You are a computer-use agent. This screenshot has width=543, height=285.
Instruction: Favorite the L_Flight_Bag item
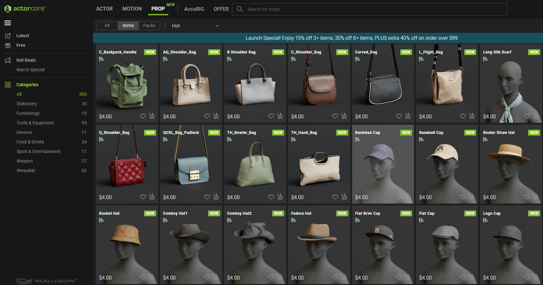pos(463,116)
